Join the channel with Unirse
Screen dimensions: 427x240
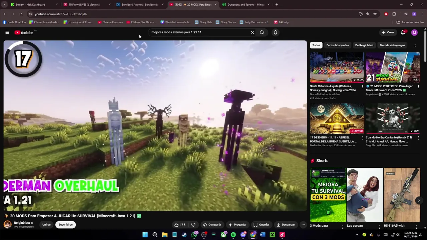tap(46, 225)
